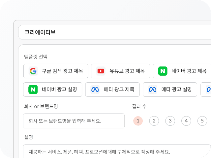Focus the 회사 또는 브랜드명 input field
211x158 pixels.
(x=74, y=121)
